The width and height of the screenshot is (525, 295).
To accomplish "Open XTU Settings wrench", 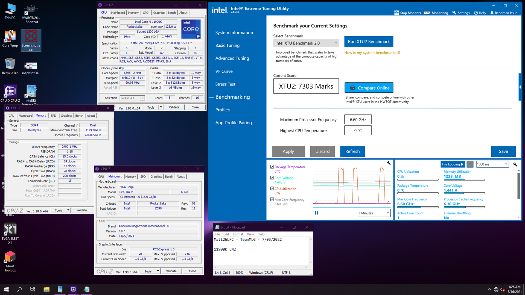I will tap(461, 13).
